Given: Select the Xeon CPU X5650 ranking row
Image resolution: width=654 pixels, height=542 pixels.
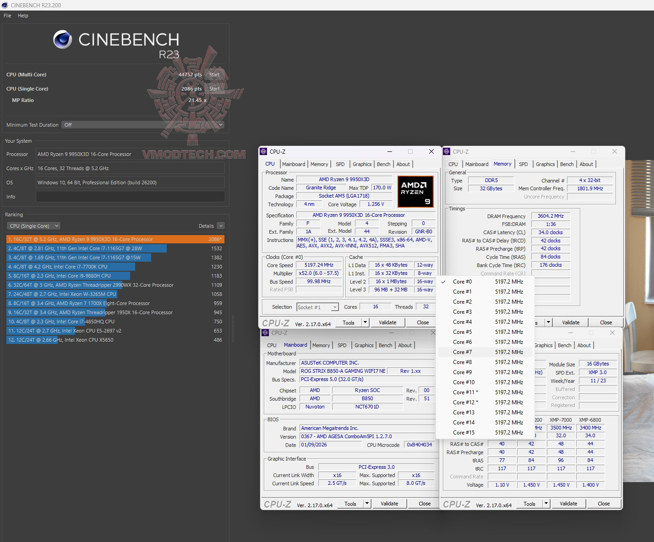Looking at the screenshot, I should point(115,340).
